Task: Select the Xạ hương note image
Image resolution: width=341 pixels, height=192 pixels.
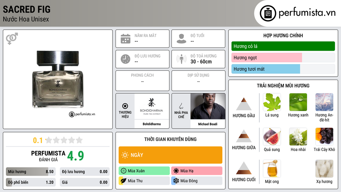Action: coord(324,168)
